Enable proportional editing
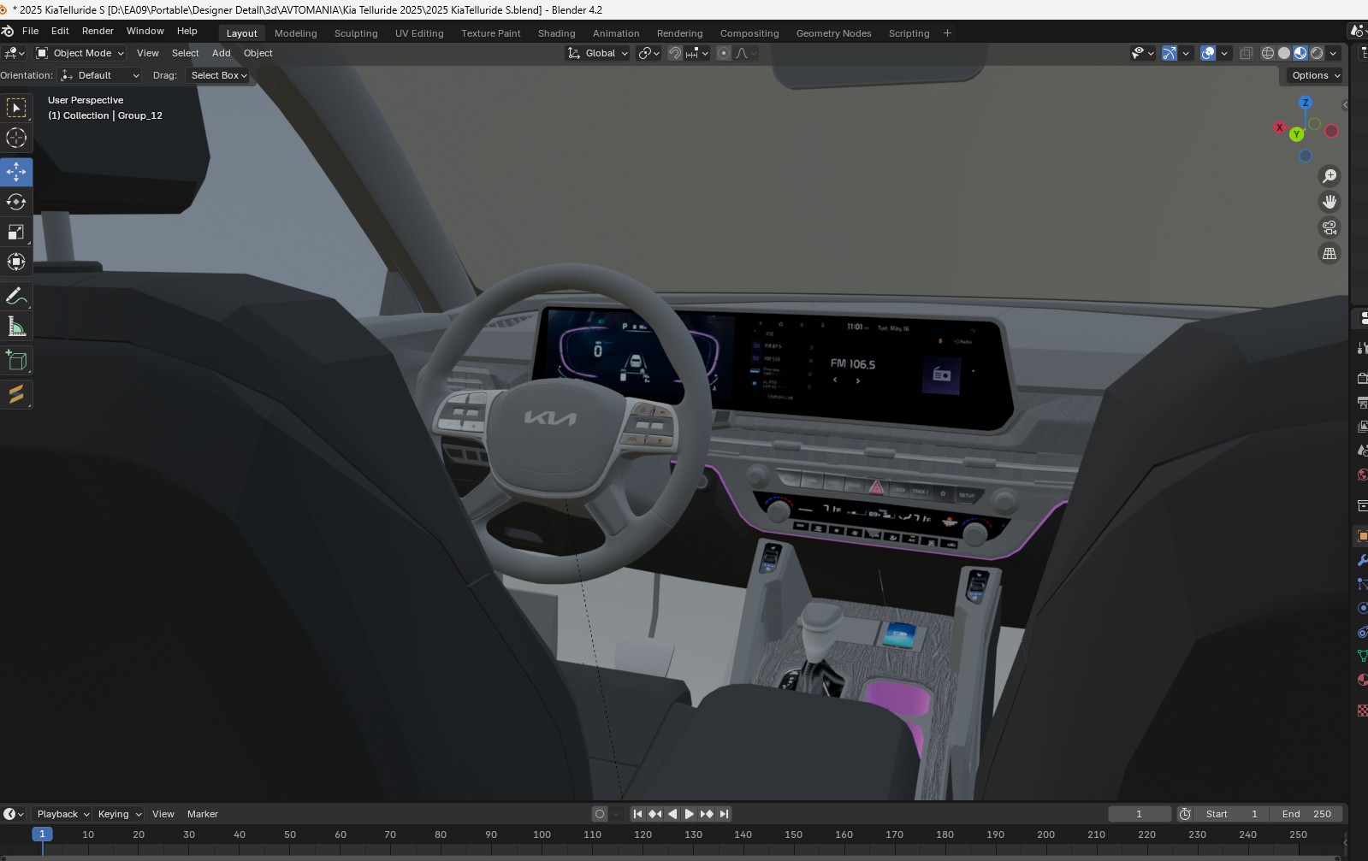This screenshot has height=861, width=1368. (724, 53)
